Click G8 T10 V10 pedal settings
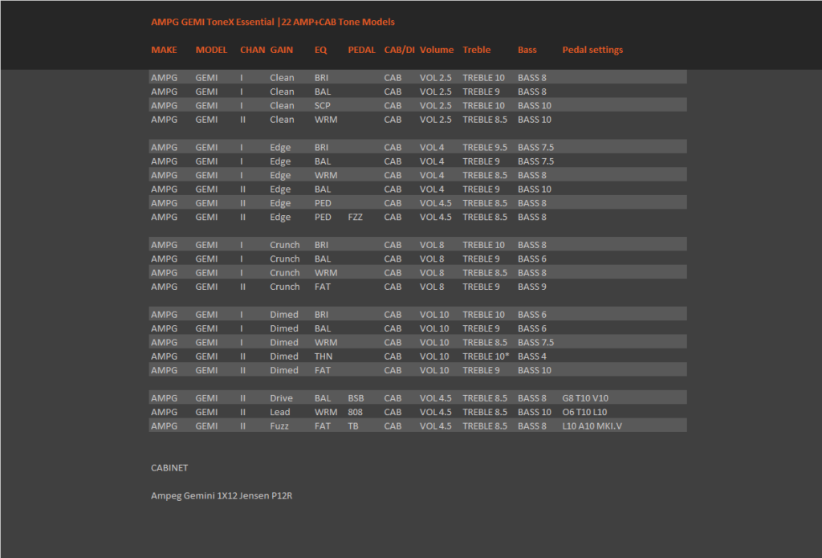Screen dimensions: 822x558 585,398
